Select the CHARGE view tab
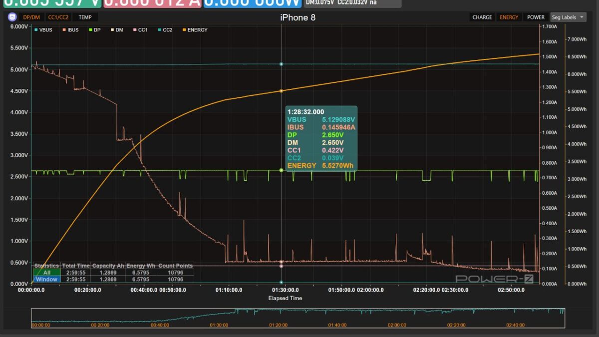599x337 pixels. tap(482, 17)
